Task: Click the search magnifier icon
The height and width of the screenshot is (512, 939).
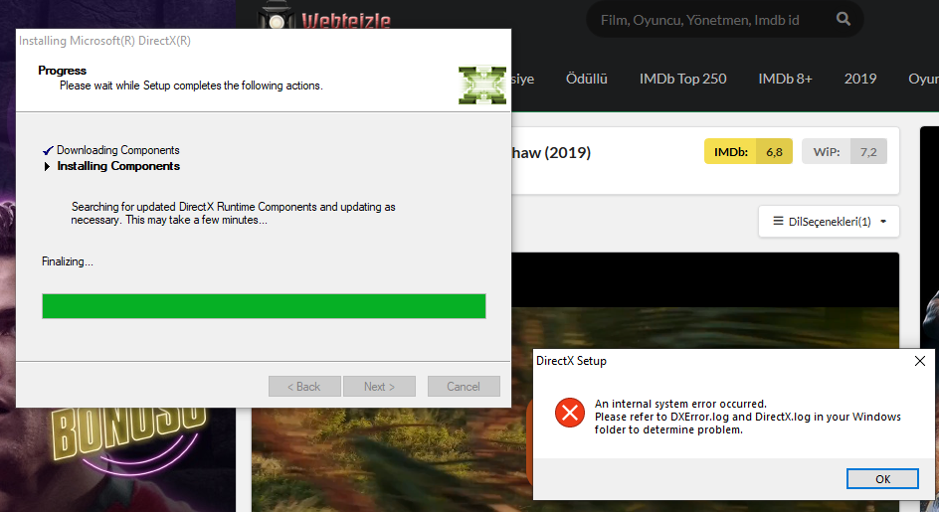Action: pos(844,19)
